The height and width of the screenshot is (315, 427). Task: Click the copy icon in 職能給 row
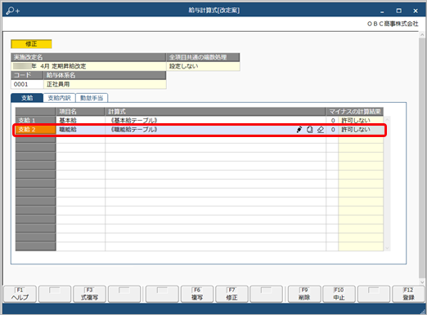click(x=310, y=130)
